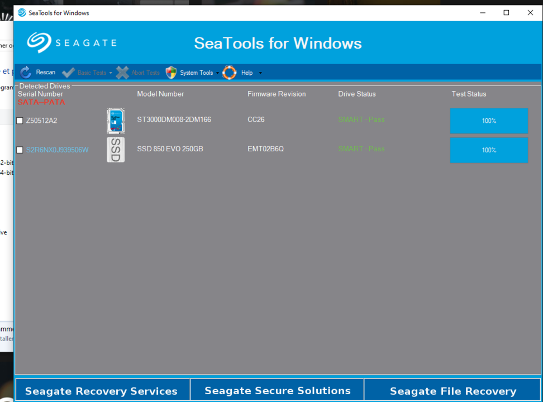Open Seagate Secure Solutions button
The height and width of the screenshot is (402, 543).
pyautogui.click(x=277, y=390)
